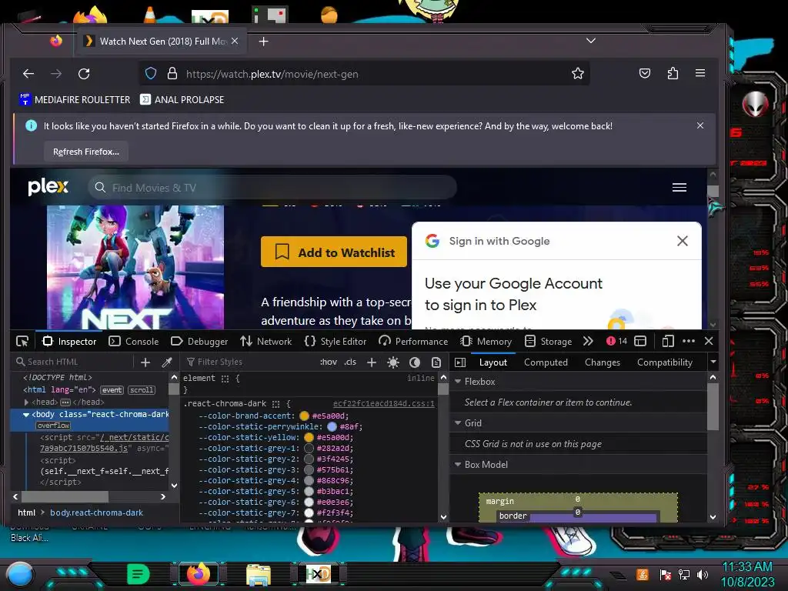Dismiss the Refresh Firefox notification bar
This screenshot has height=591, width=788.
(700, 125)
